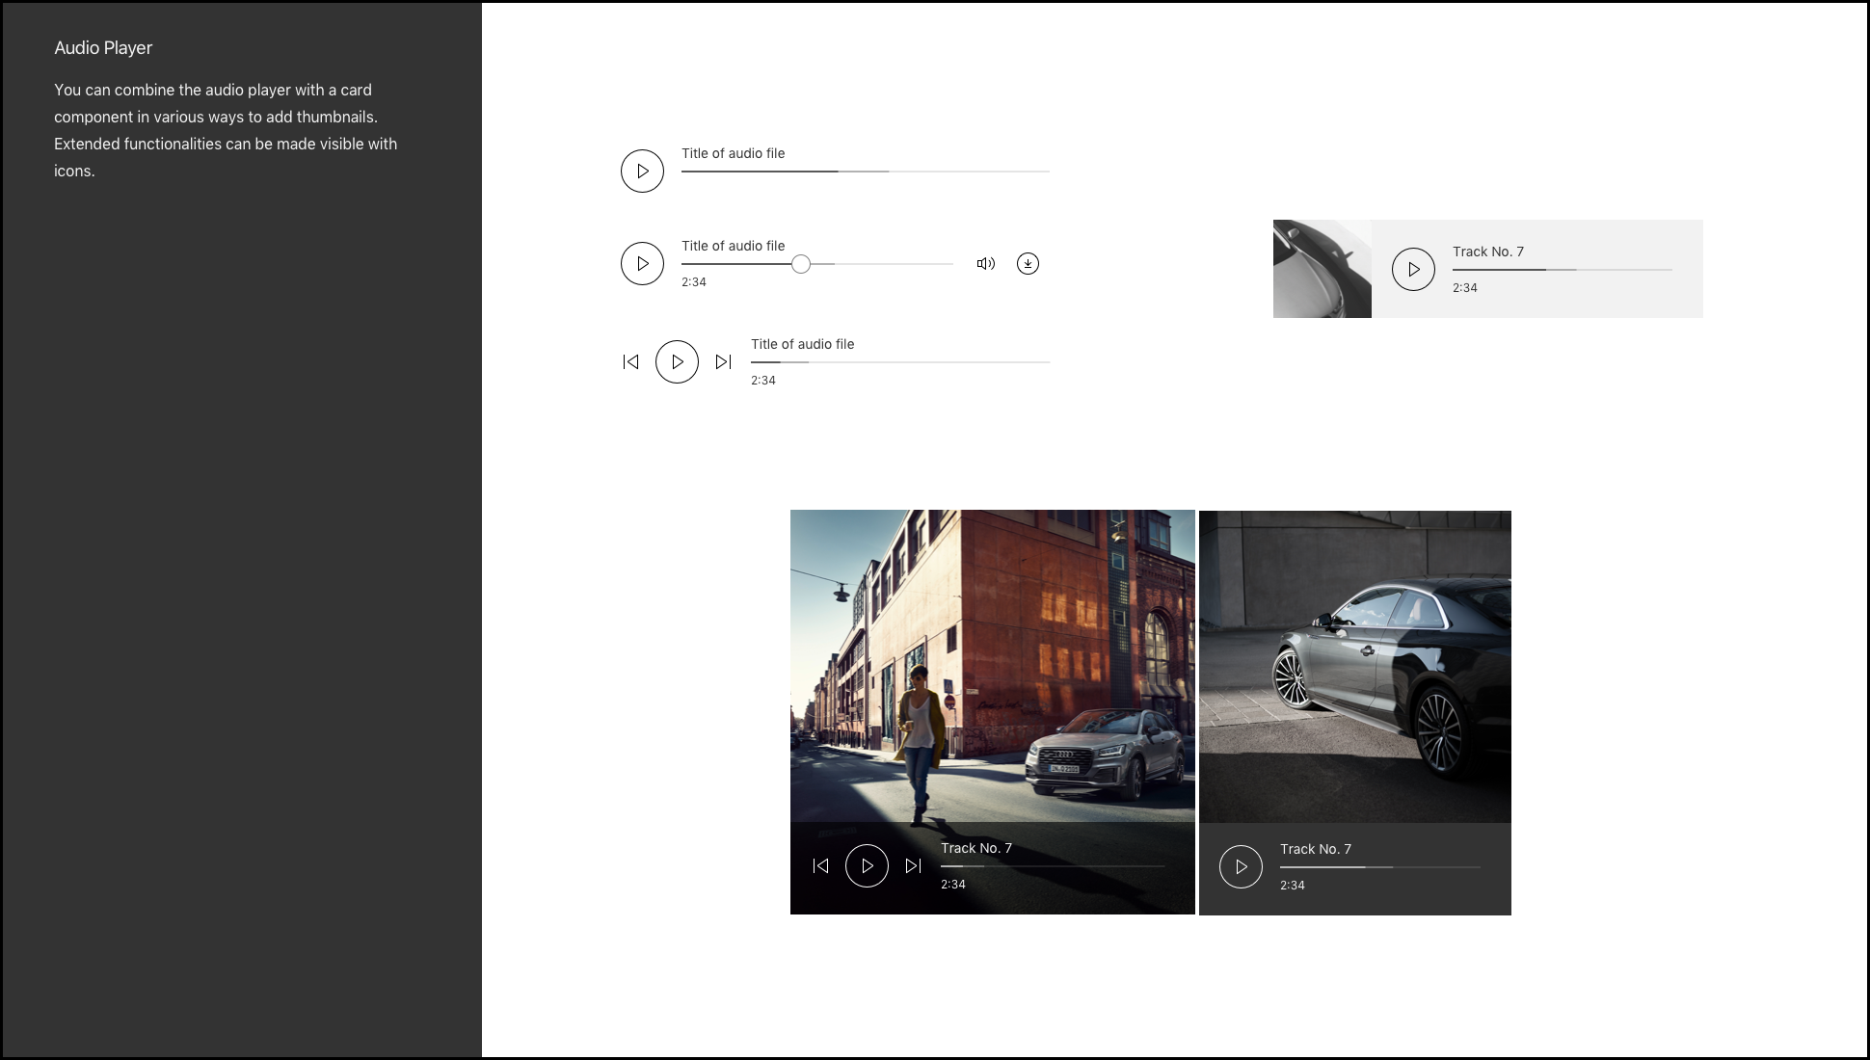Click 'Track No. 7' on street photo card
The image size is (1870, 1060).
tap(976, 848)
